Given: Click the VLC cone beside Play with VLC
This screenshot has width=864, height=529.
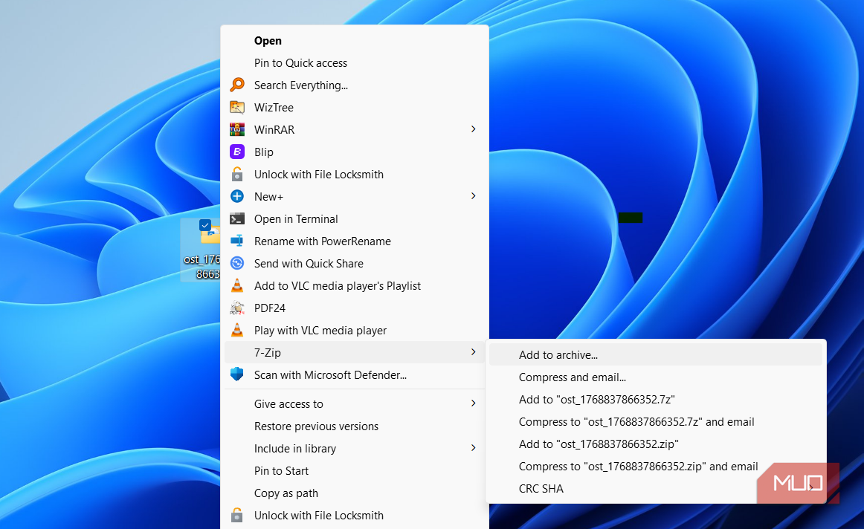Looking at the screenshot, I should [x=237, y=331].
